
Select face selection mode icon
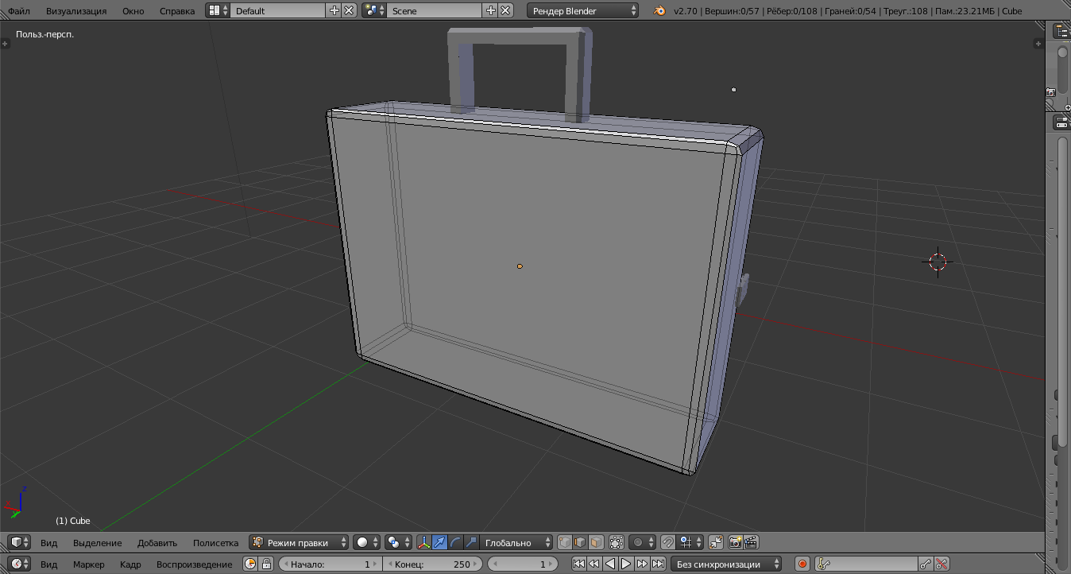pyautogui.click(x=596, y=542)
